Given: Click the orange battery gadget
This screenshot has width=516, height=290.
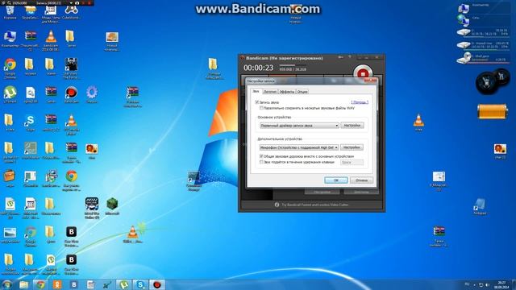Looking at the screenshot, I should (x=493, y=111).
